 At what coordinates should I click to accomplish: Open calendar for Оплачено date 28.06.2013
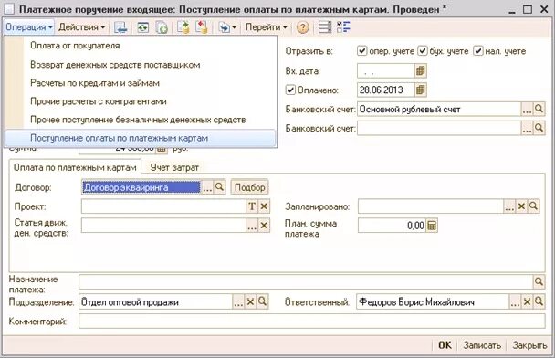tap(421, 90)
